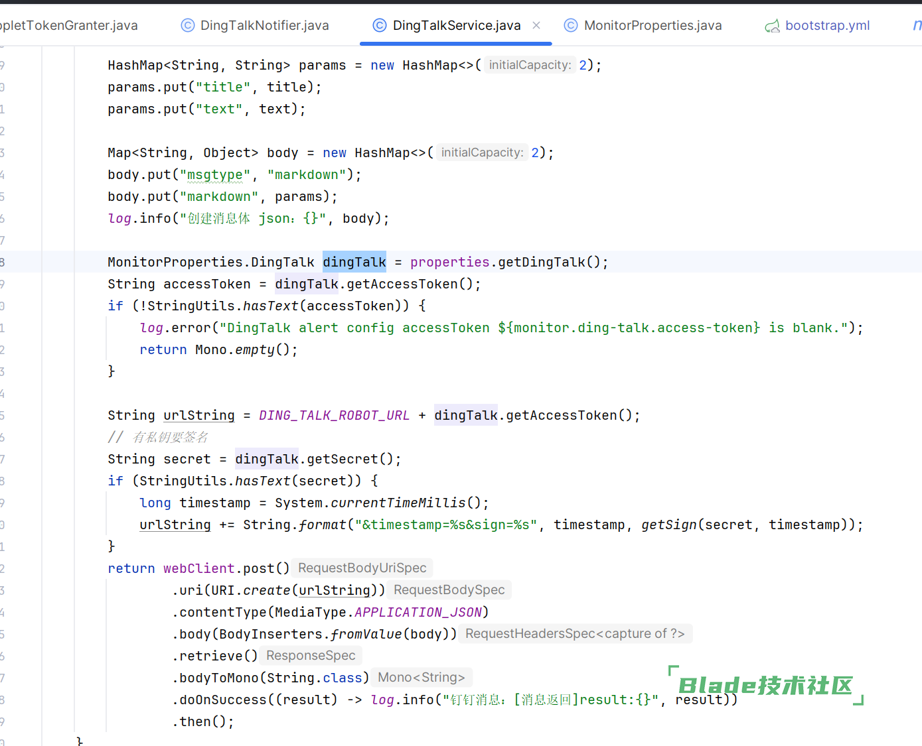Click the getSign method call
The image size is (922, 746).
click(669, 525)
